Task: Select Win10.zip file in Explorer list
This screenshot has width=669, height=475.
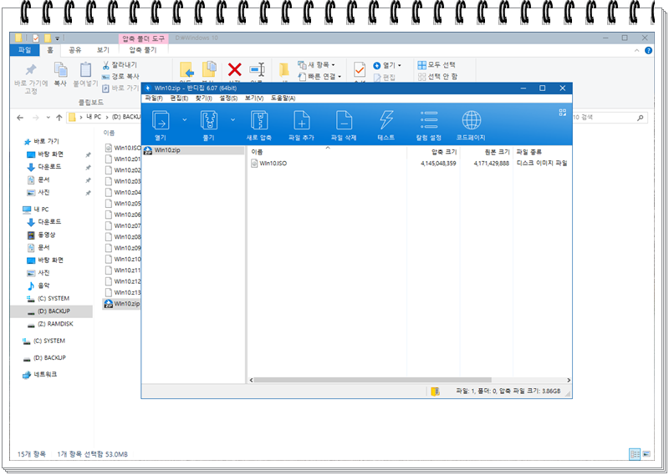Action: click(x=122, y=304)
